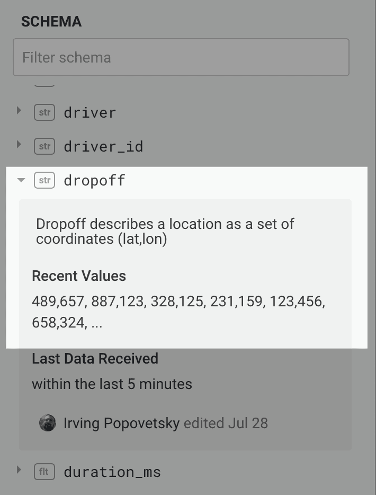The height and width of the screenshot is (495, 376).
Task: Click the Dropoff description text
Action: point(165,231)
